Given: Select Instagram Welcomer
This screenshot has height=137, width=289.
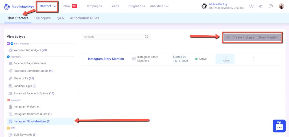Looking at the screenshot, I should point(27,107).
